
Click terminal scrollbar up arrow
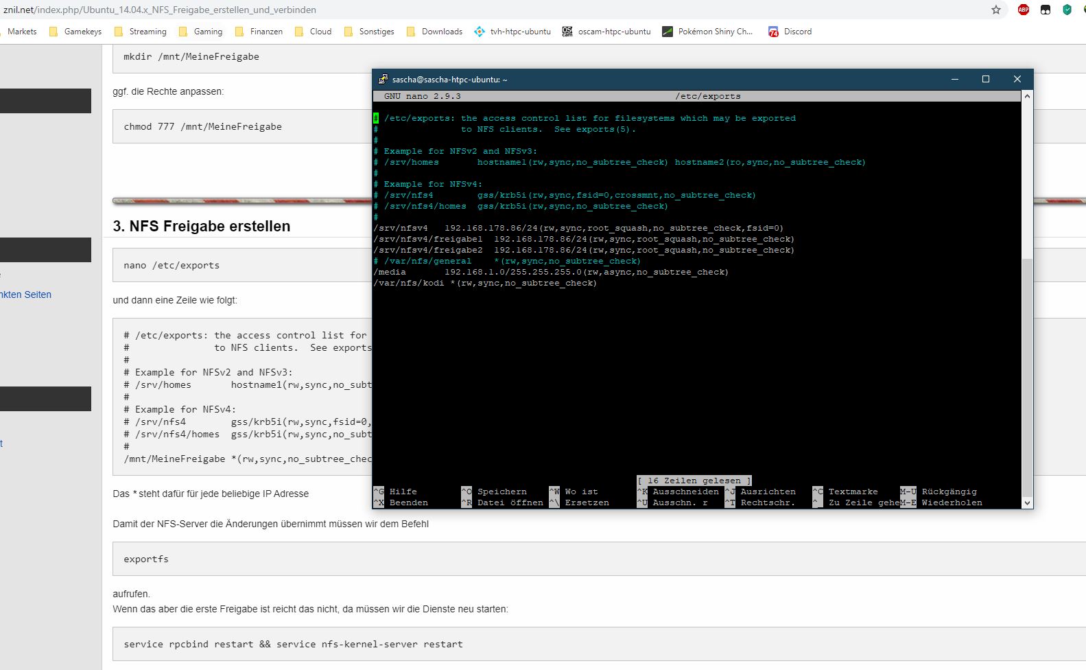[1027, 96]
